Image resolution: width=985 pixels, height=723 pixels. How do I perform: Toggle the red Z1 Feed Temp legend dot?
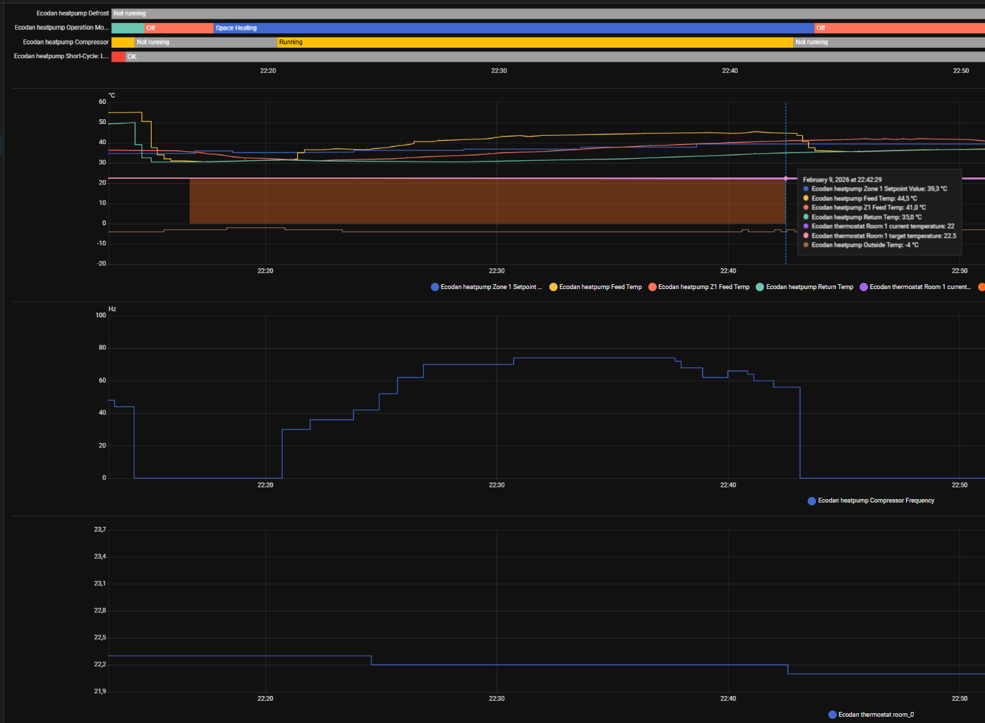coord(653,287)
